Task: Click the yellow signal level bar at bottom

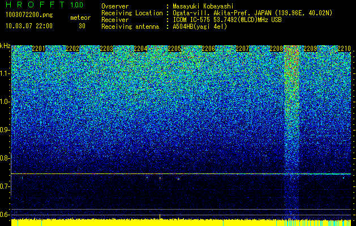Action: (x=181, y=223)
